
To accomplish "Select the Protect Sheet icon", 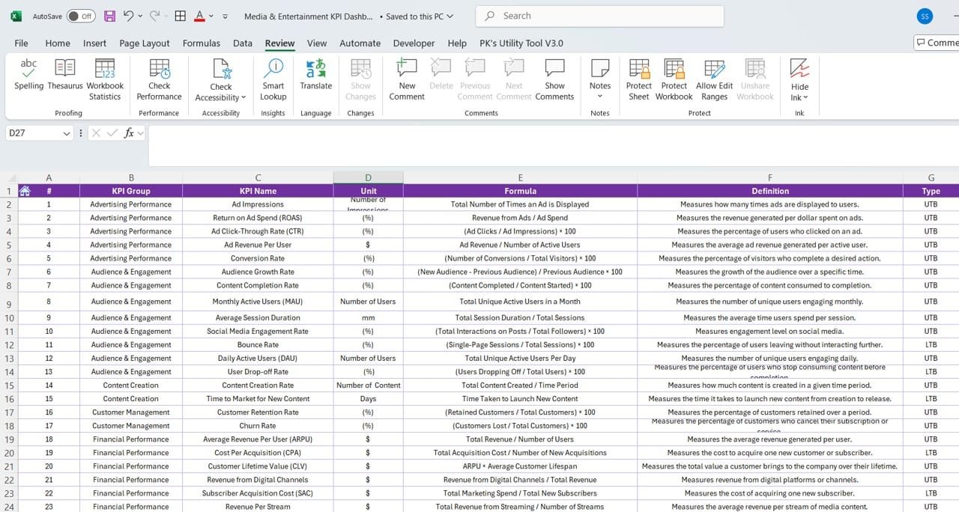I will point(639,79).
